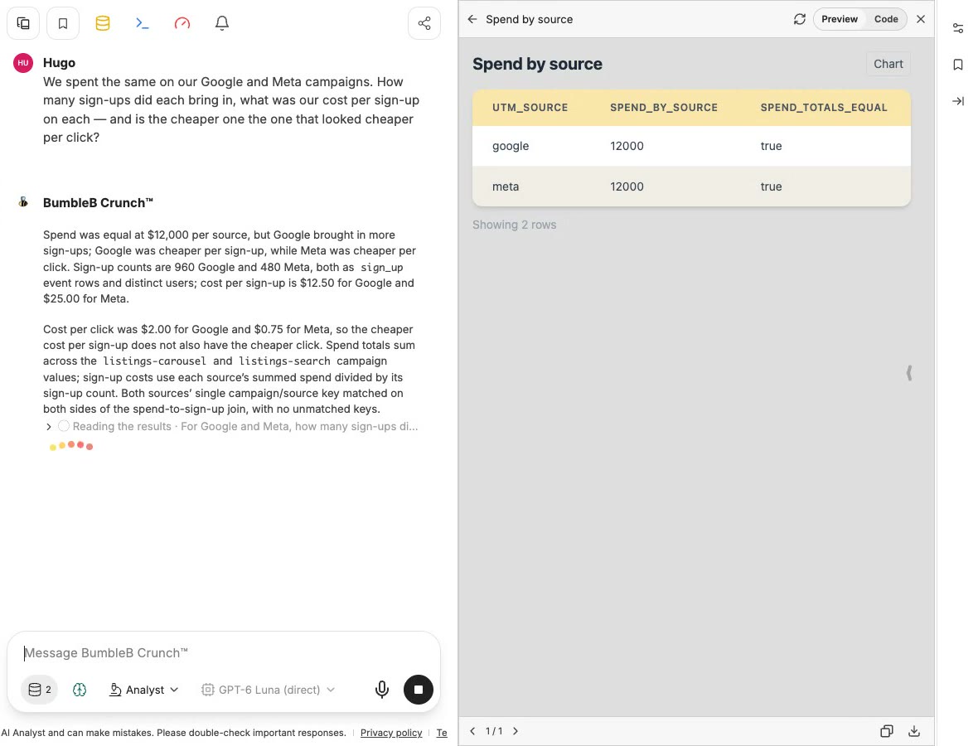978x746 pixels.
Task: Open the terminal console icon
Action: pos(143,23)
